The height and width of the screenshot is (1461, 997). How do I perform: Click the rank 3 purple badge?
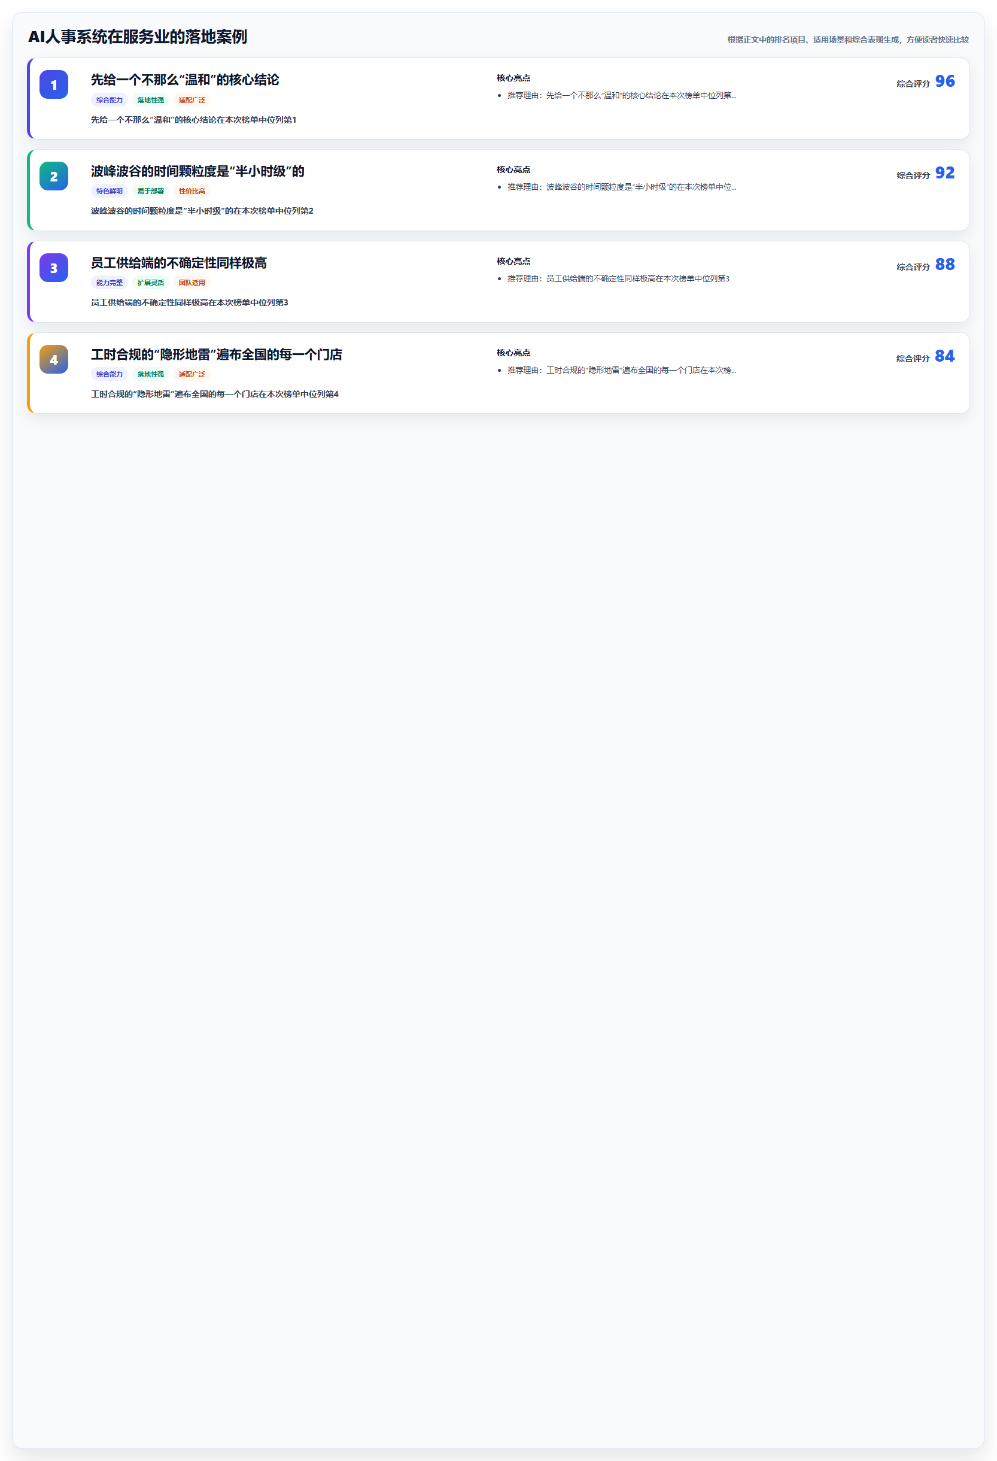53,268
